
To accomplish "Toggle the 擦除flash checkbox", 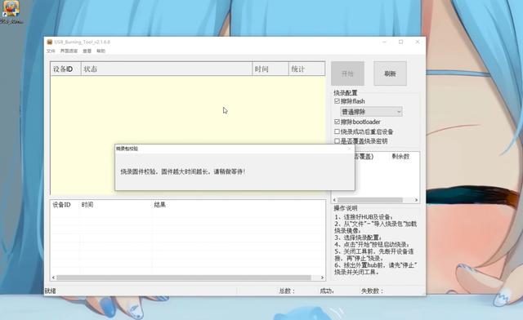I will pyautogui.click(x=337, y=101).
